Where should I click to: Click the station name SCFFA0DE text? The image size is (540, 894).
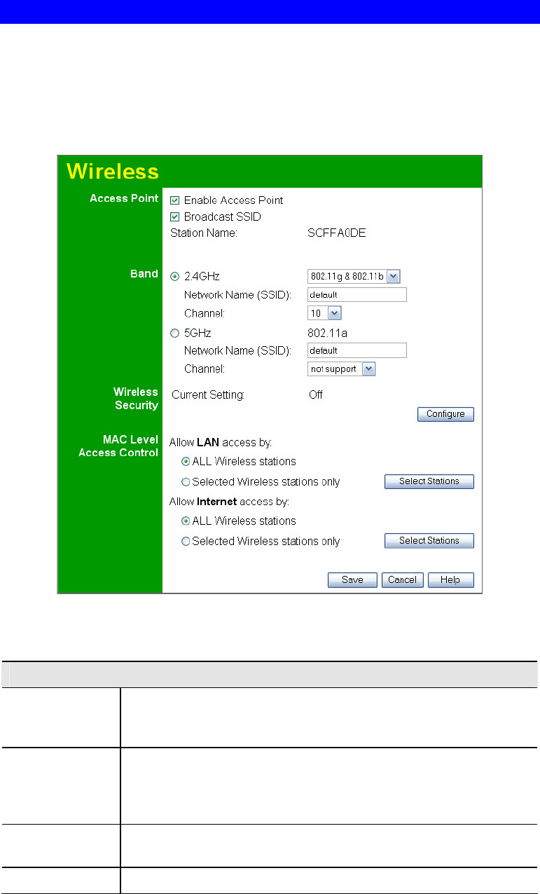coord(337,233)
